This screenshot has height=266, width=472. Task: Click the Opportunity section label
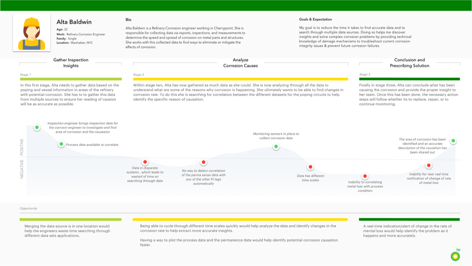coord(28,208)
